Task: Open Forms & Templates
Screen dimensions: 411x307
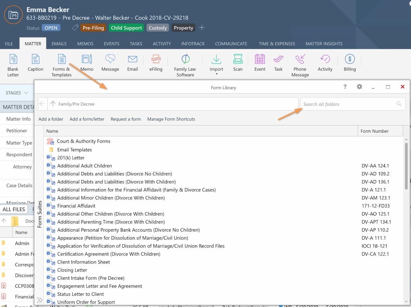Action: coord(61,65)
